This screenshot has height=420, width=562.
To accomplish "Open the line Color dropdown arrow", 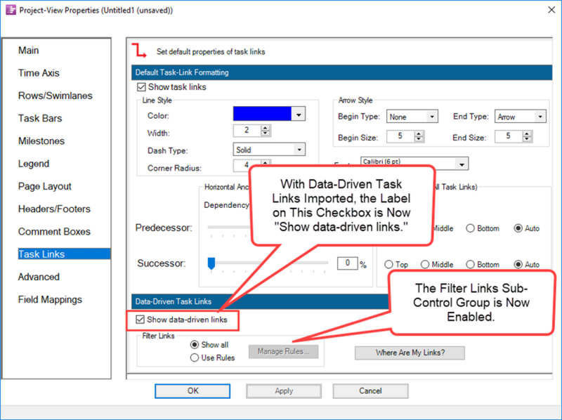I will coord(298,114).
